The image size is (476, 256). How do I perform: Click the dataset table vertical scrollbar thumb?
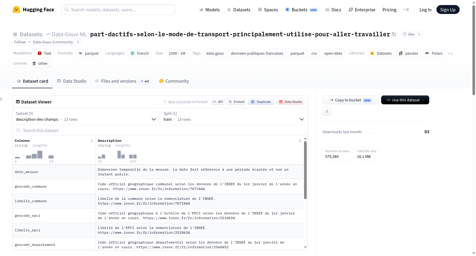[305, 170]
